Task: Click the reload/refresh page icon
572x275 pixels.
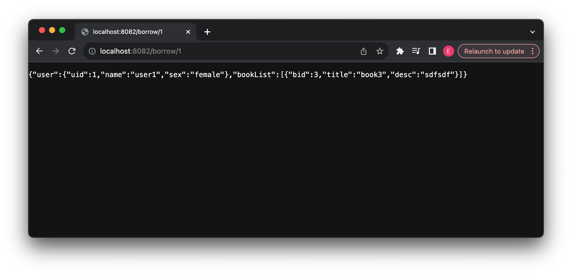Action: [72, 51]
